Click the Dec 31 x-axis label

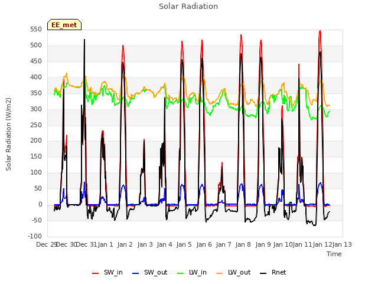(x=86, y=244)
